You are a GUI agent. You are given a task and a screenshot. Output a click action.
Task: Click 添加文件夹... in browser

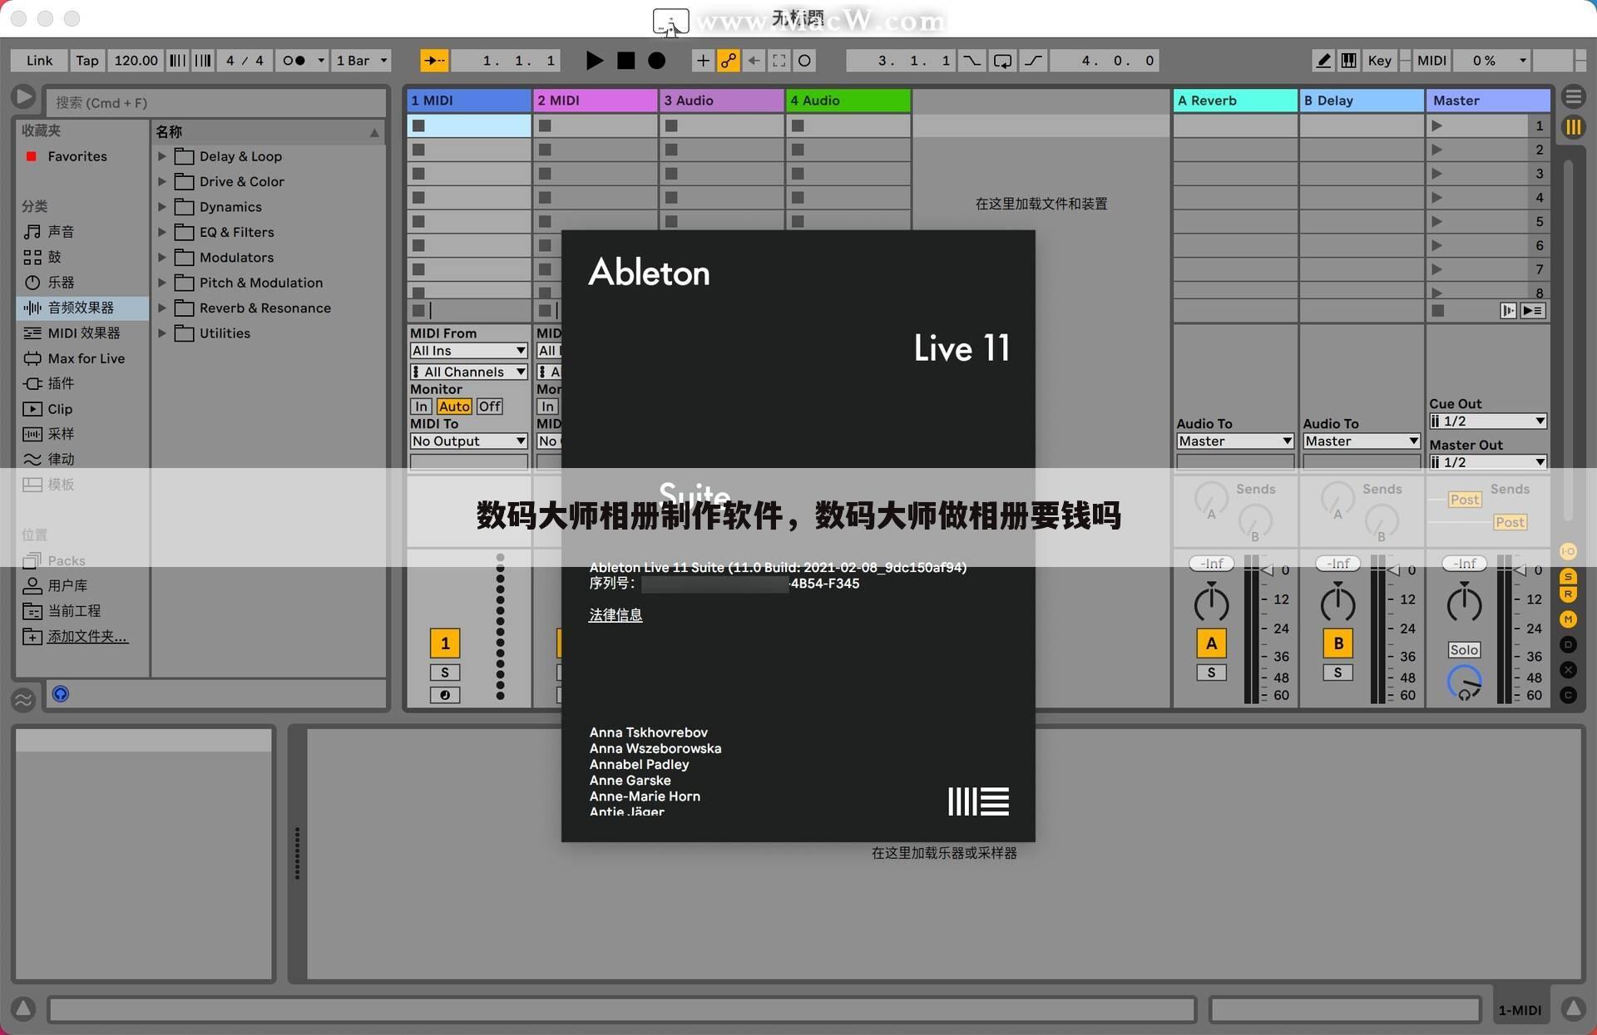(87, 637)
